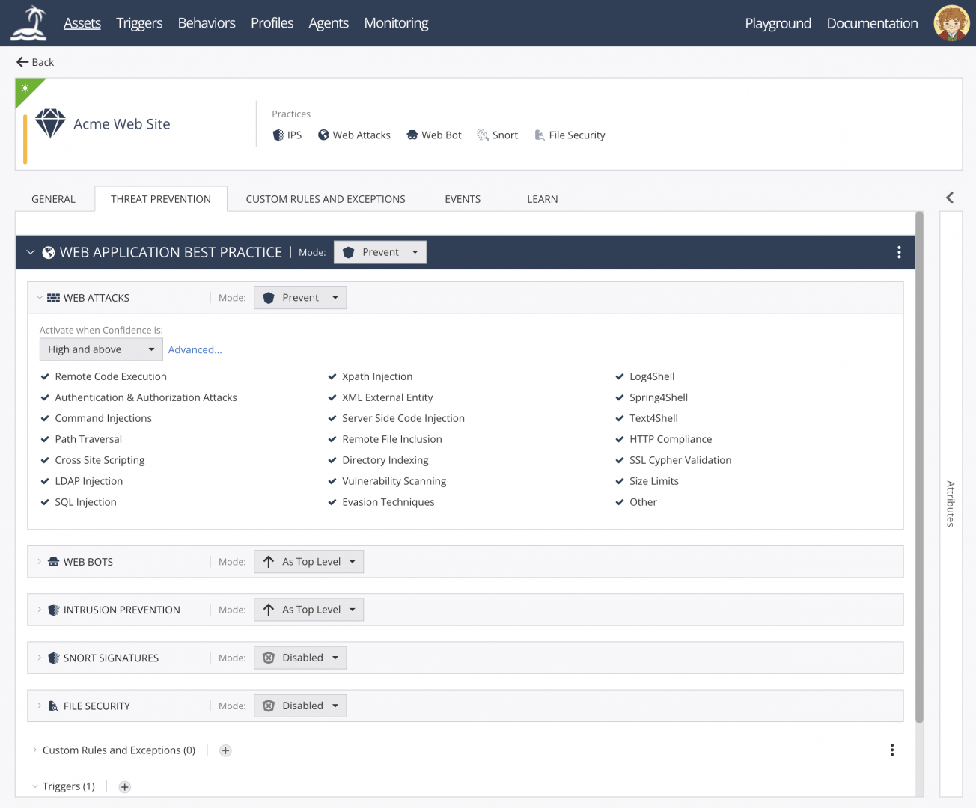Screen dimensions: 976x808
Task: Open the Profiles menu
Action: 272,23
